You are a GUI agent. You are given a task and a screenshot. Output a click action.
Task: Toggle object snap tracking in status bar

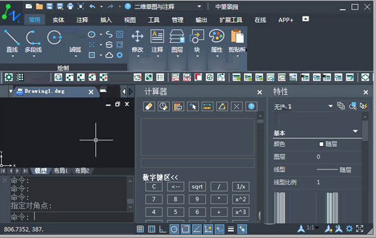tap(197, 229)
